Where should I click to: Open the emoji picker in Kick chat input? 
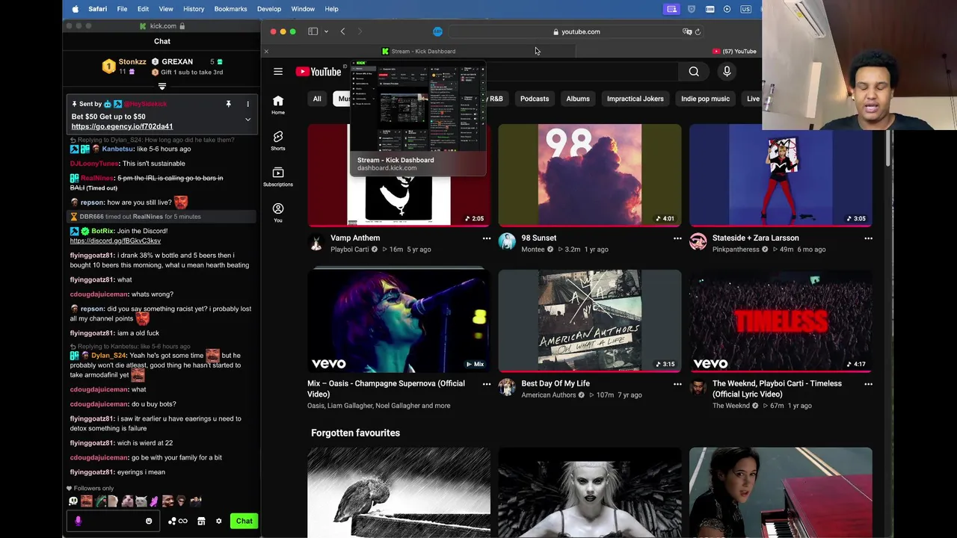pyautogui.click(x=149, y=521)
